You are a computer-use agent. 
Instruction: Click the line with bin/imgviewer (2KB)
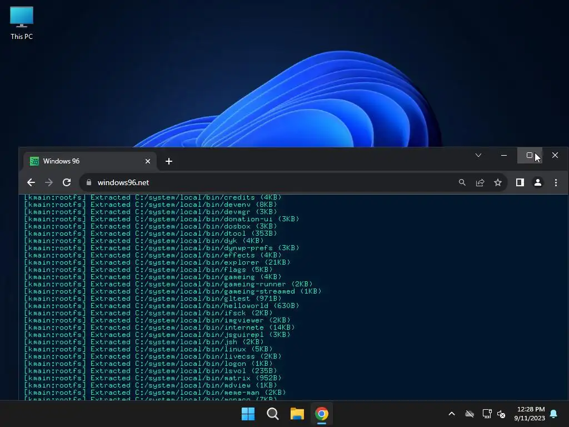(157, 320)
